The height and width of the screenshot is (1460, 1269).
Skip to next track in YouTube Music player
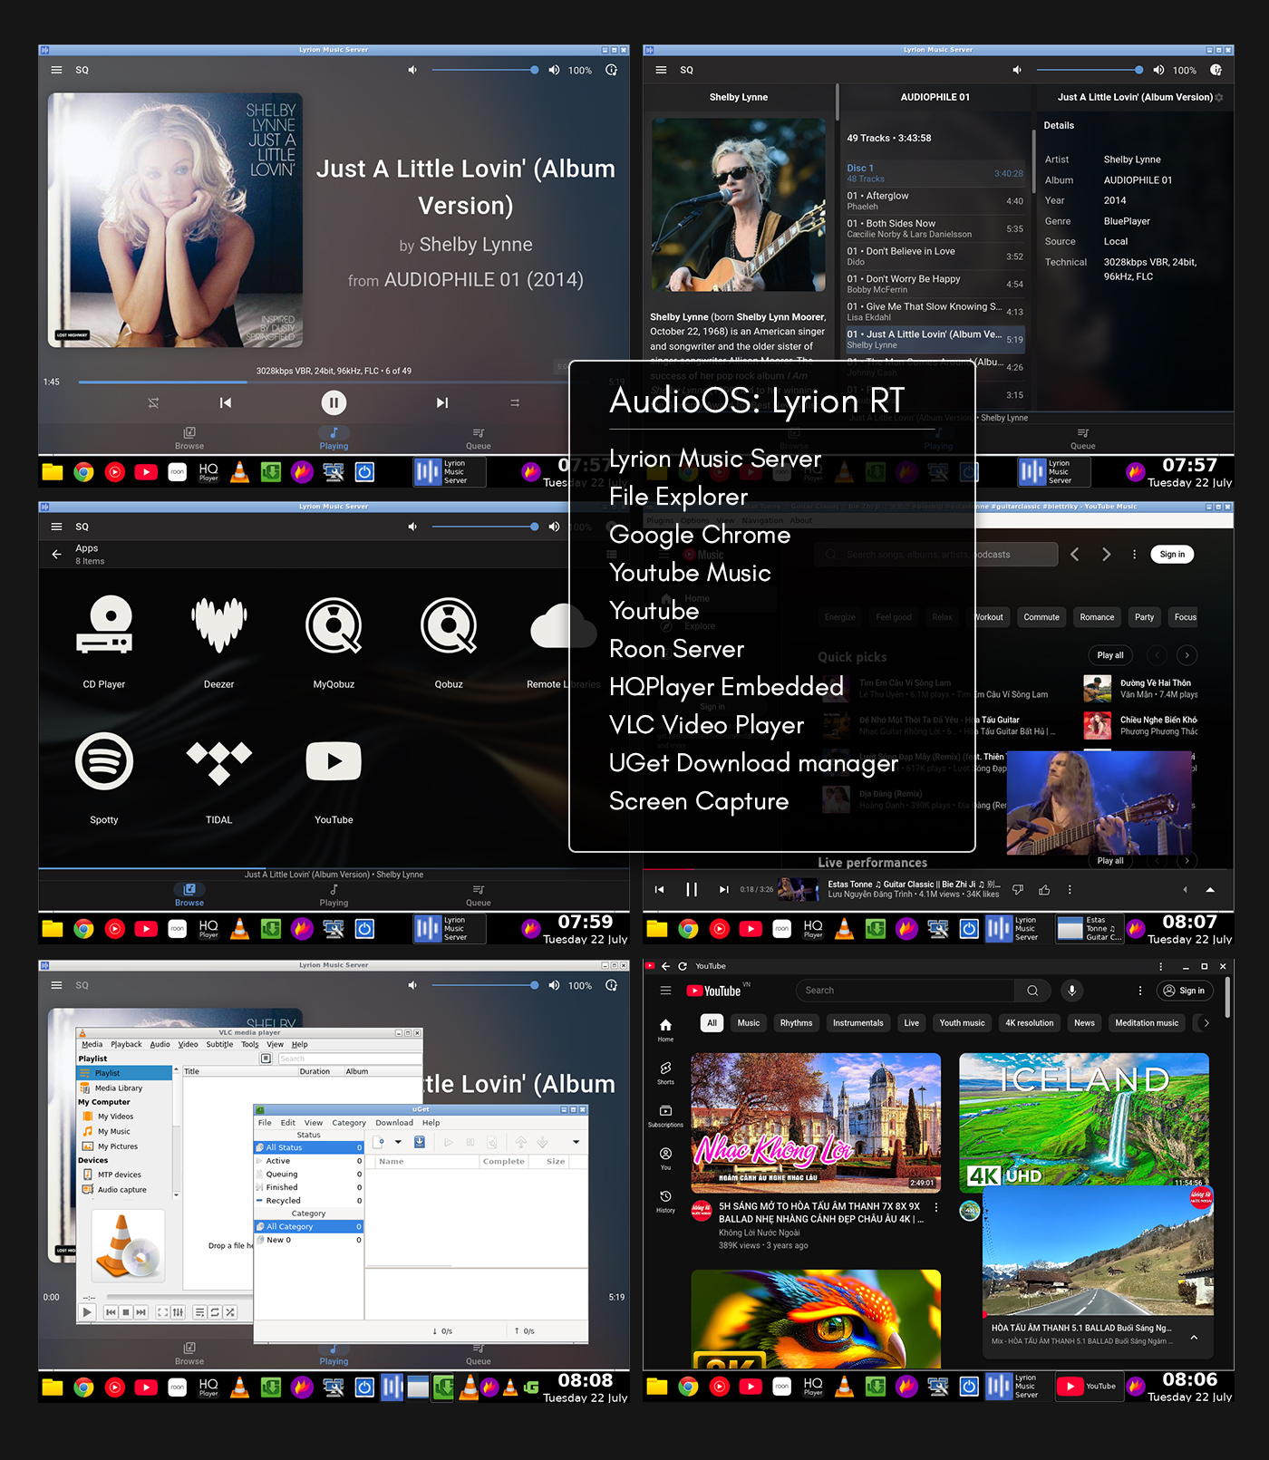tap(723, 889)
